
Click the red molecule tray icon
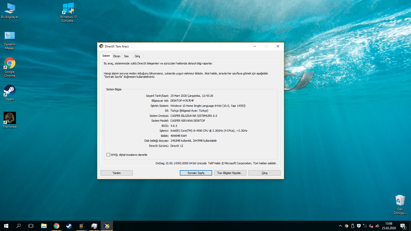(x=377, y=226)
